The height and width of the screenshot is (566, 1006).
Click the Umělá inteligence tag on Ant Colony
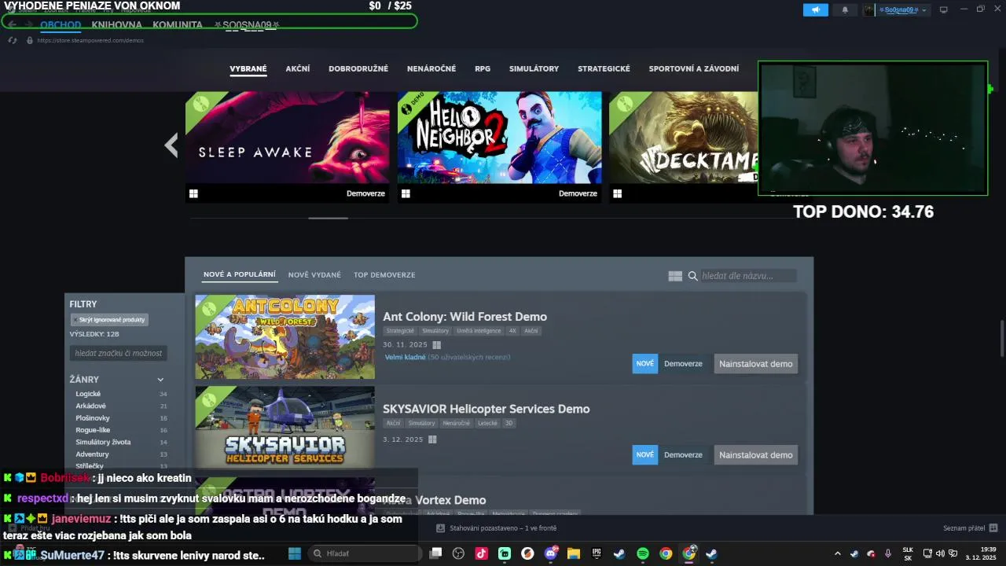pyautogui.click(x=479, y=331)
